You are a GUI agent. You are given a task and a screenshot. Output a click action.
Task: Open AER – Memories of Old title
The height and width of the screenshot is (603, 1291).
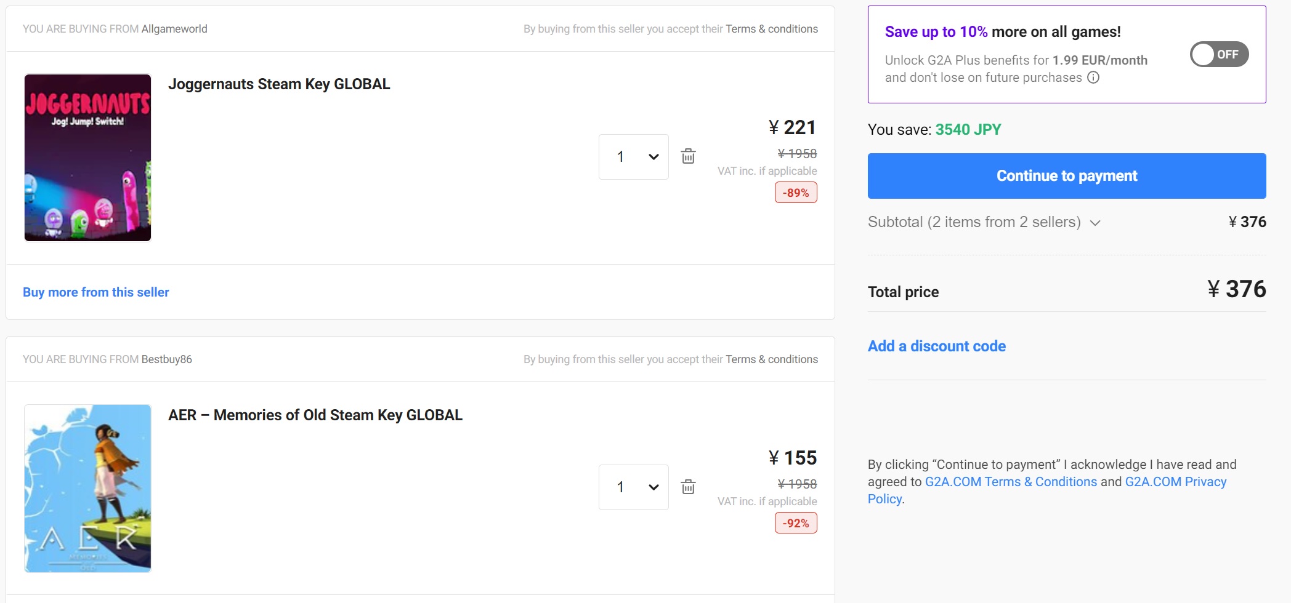point(315,415)
